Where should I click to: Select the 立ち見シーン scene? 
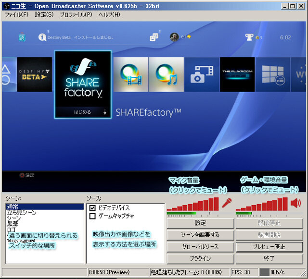coord(45,212)
